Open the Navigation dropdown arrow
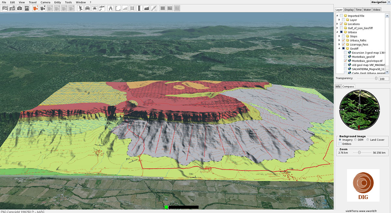391x213 pixels. tap(389, 2)
